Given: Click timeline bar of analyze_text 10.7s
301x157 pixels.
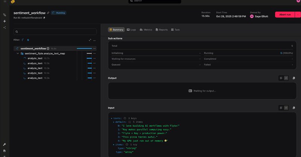Looking at the screenshot, I should (x=89, y=58).
